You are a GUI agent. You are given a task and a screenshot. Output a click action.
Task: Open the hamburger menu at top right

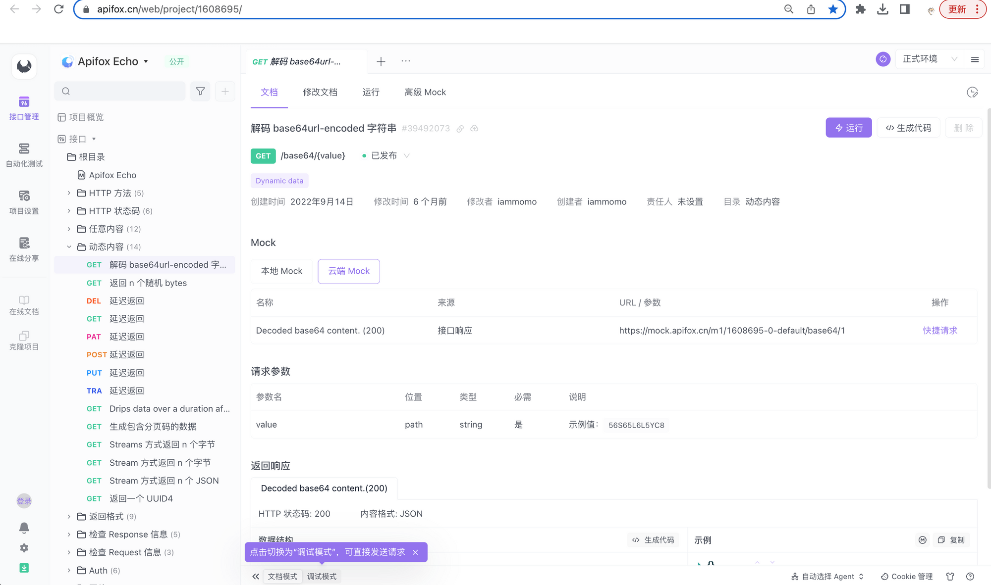point(975,59)
